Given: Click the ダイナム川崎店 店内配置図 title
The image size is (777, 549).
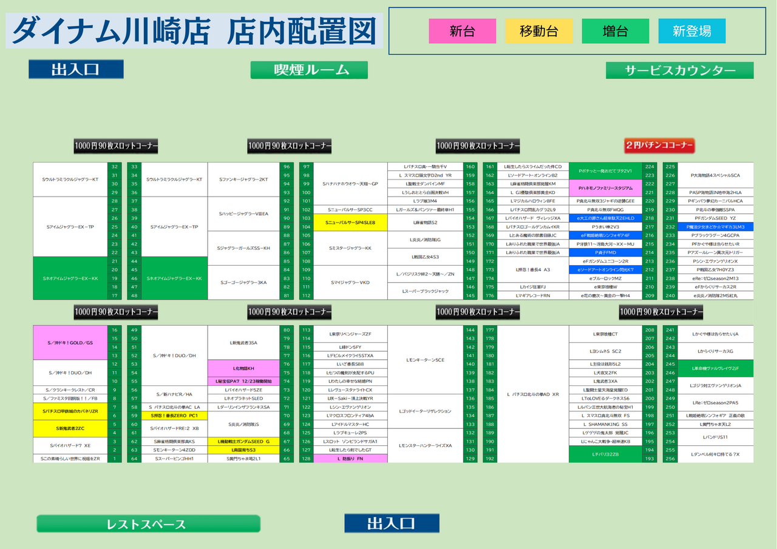Looking at the screenshot, I should (x=194, y=30).
